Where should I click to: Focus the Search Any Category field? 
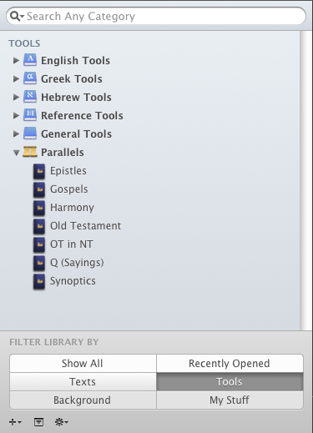pos(156,16)
